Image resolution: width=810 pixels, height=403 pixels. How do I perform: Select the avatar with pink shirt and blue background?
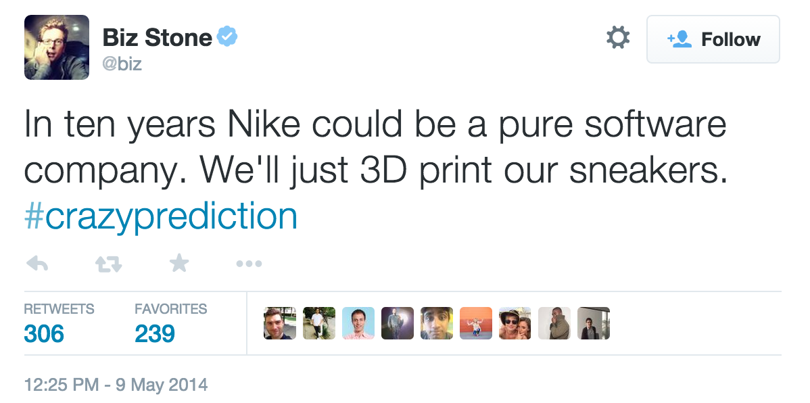pyautogui.click(x=358, y=323)
